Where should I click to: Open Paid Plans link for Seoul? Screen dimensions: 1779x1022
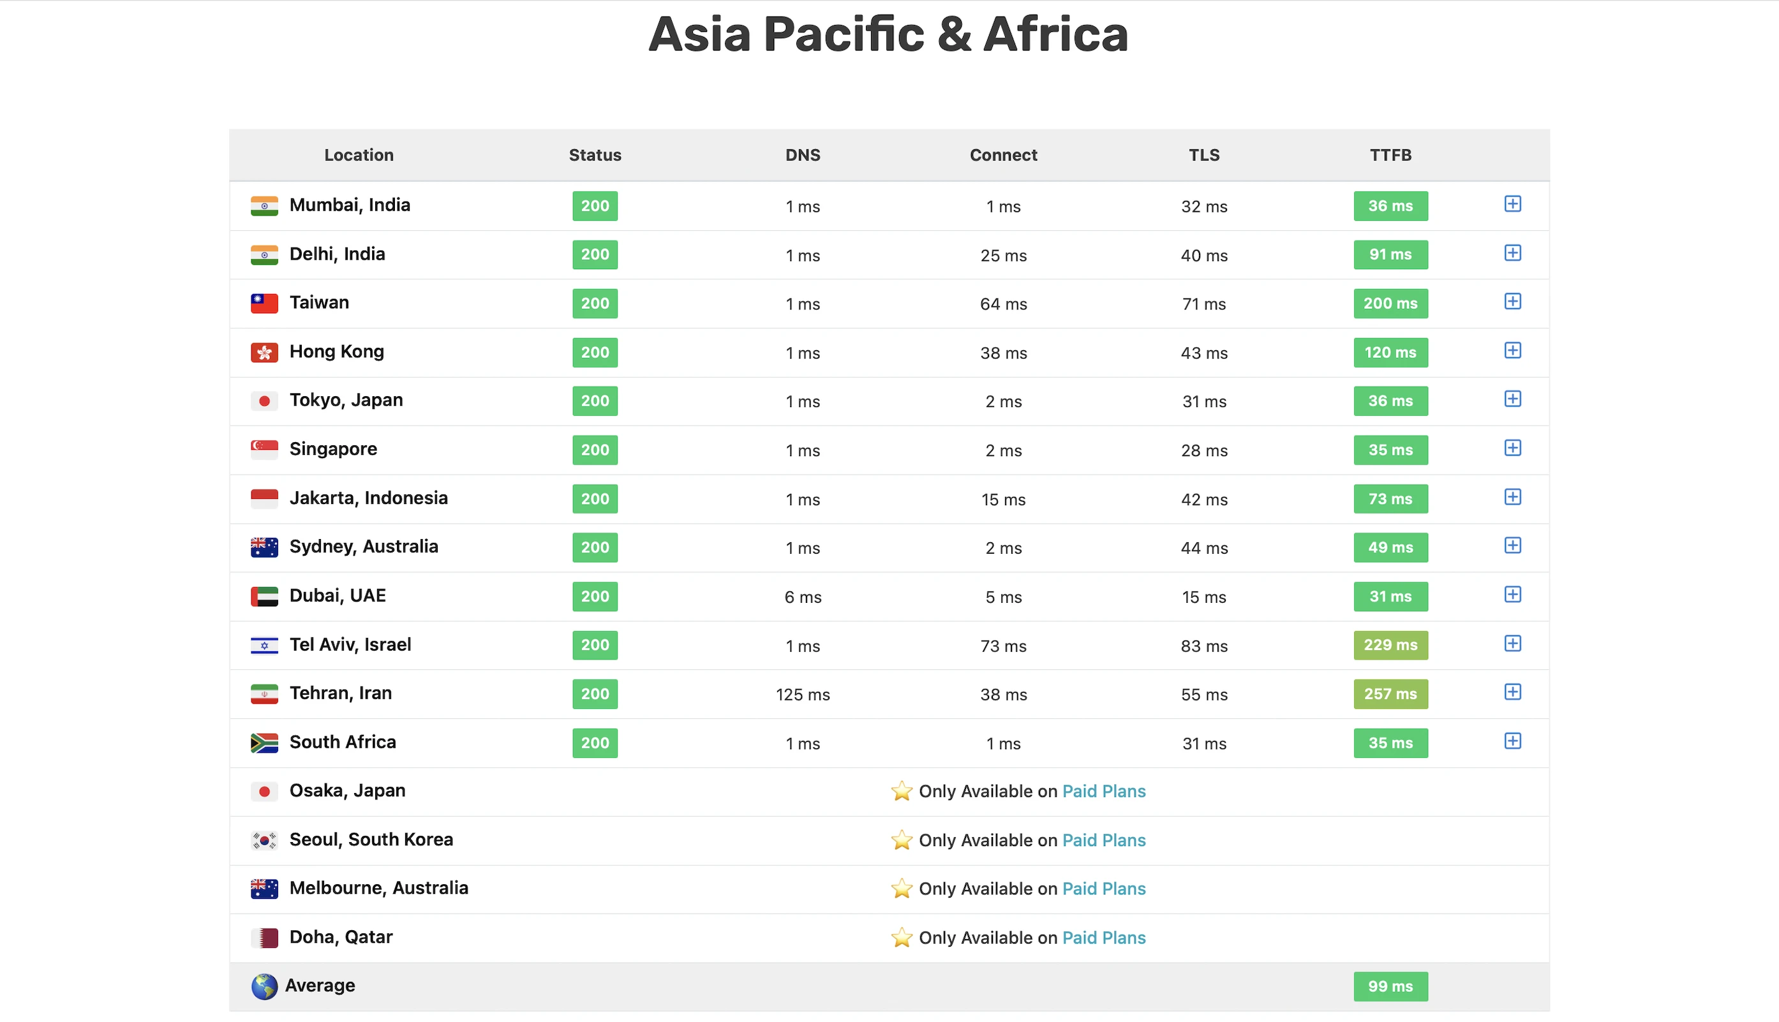coord(1103,840)
